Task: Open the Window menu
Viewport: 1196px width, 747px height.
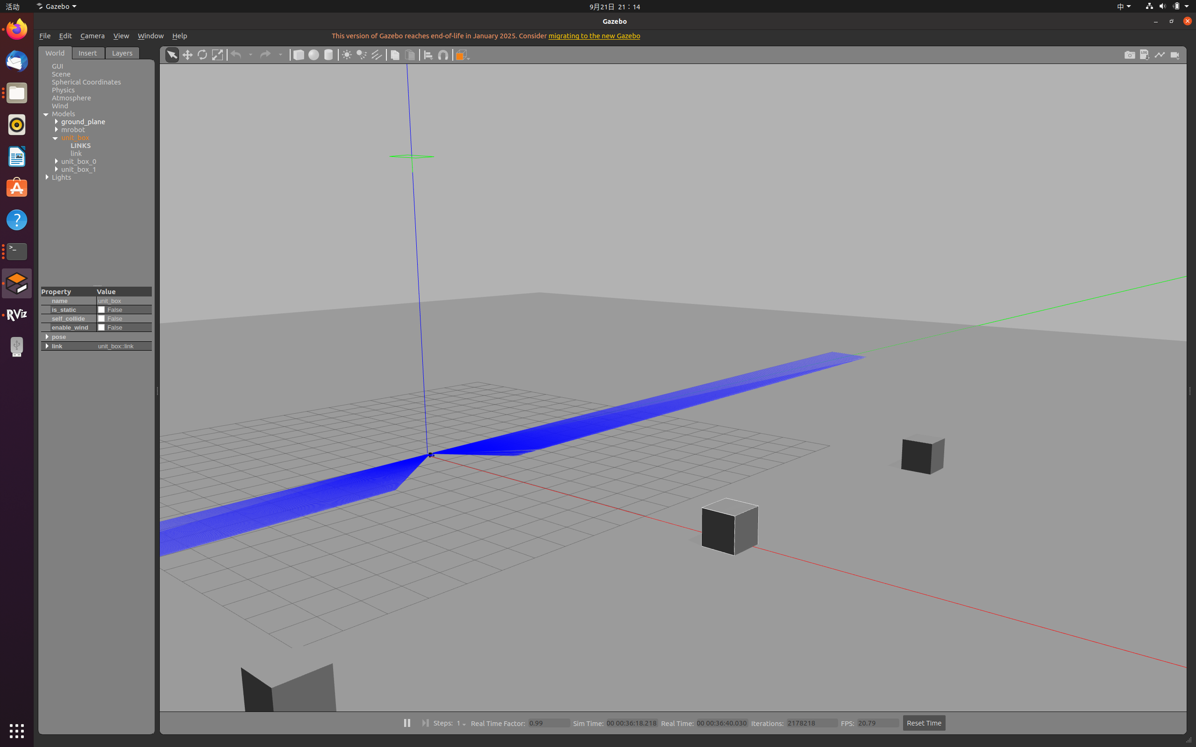Action: tap(150, 35)
